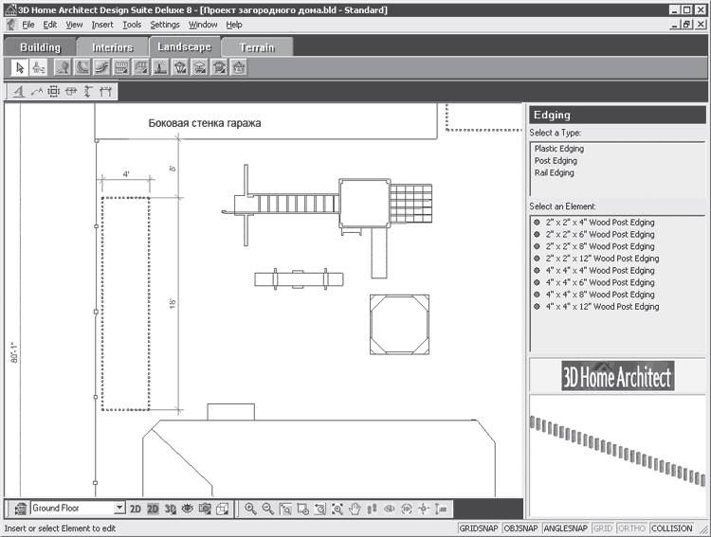Click the plant tree landscape tool
Screen dimensions: 711x537
click(x=63, y=68)
